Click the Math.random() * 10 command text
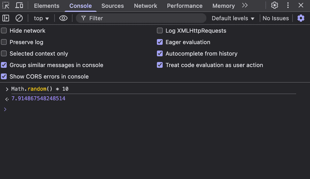The width and height of the screenshot is (310, 179). [40, 89]
